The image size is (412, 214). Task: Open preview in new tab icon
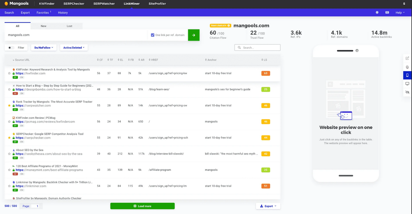point(407,58)
